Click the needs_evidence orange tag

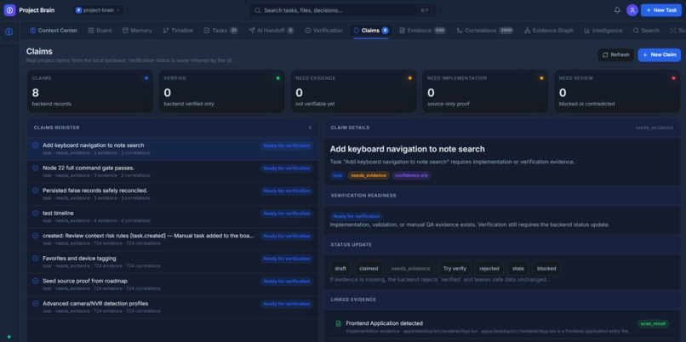coord(369,175)
